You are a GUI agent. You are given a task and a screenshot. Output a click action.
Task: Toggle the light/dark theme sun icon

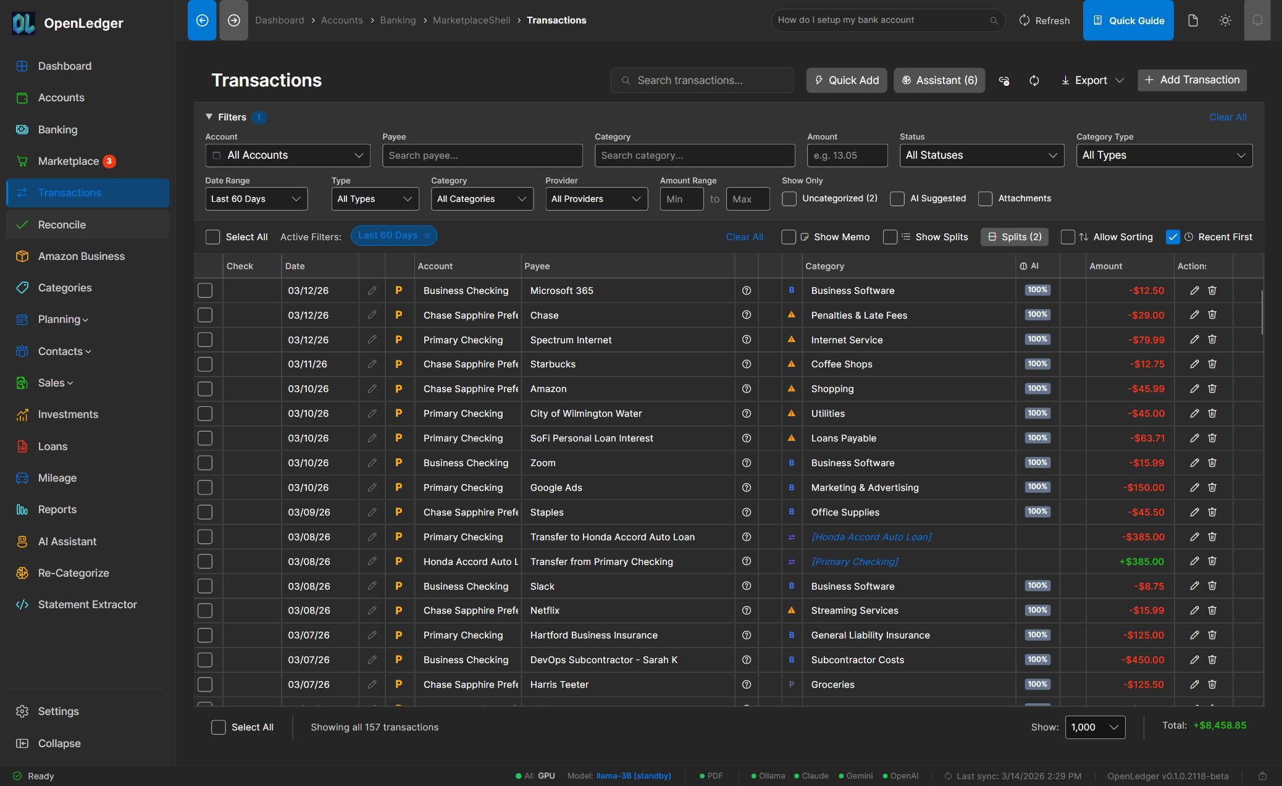coord(1225,20)
